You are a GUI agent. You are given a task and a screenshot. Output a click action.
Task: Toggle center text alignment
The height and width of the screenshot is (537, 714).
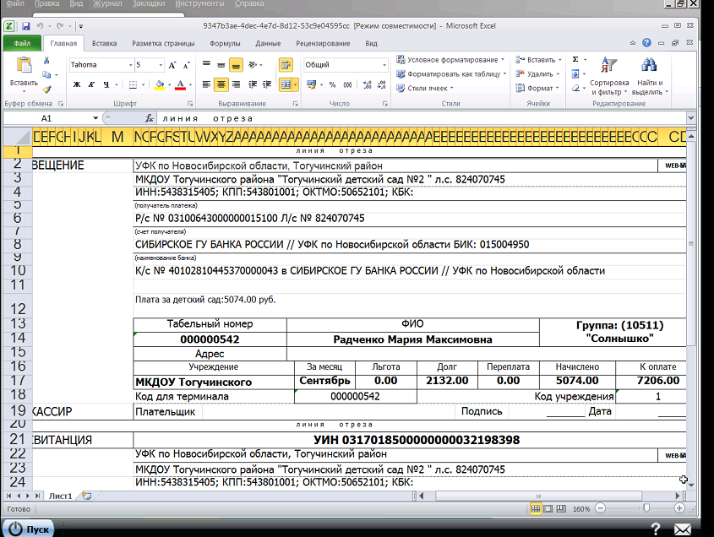[x=221, y=84]
